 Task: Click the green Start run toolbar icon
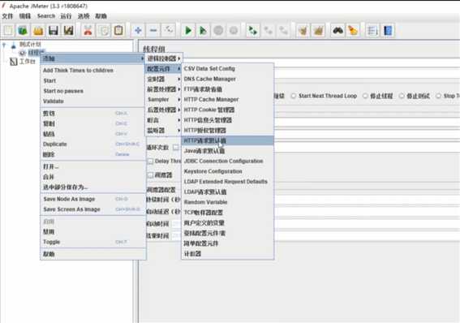(x=187, y=31)
